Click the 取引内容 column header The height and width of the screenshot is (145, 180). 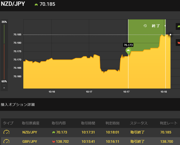pos(59,123)
